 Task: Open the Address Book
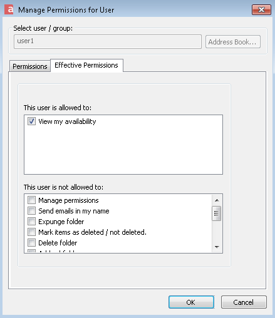point(232,42)
